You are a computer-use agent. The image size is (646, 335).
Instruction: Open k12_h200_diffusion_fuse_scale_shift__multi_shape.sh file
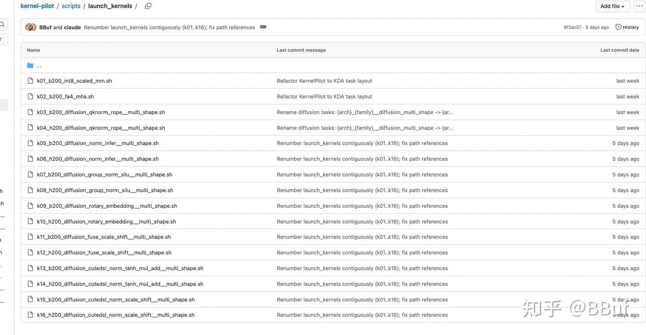[104, 252]
